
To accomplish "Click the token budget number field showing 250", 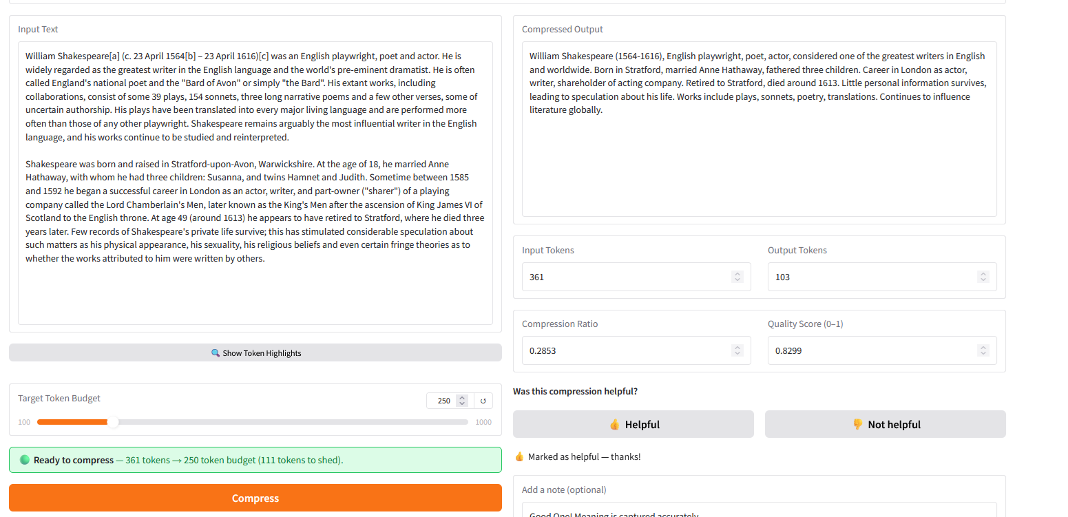I will coord(443,401).
